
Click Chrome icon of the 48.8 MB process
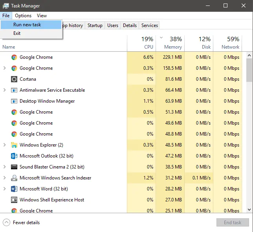pyautogui.click(x=14, y=134)
